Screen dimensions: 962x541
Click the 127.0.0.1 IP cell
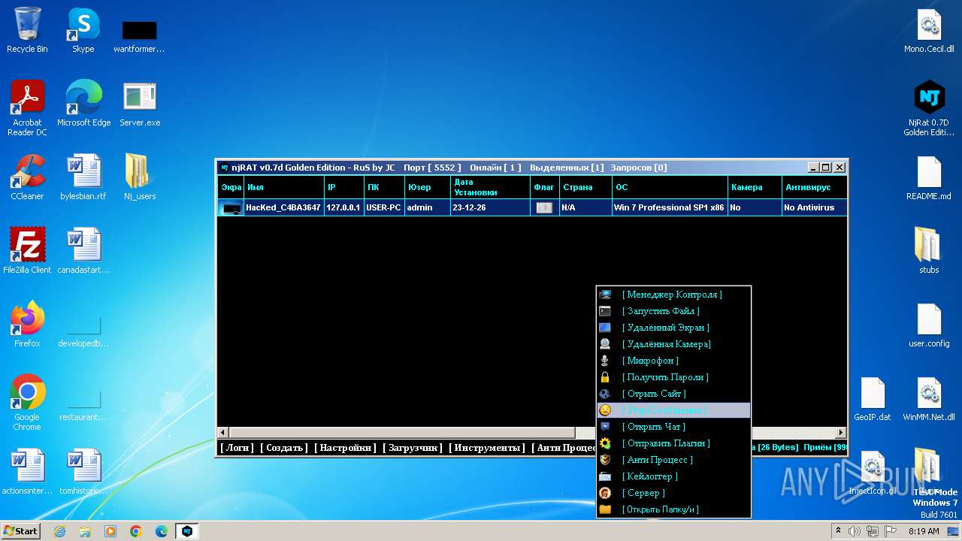point(343,207)
